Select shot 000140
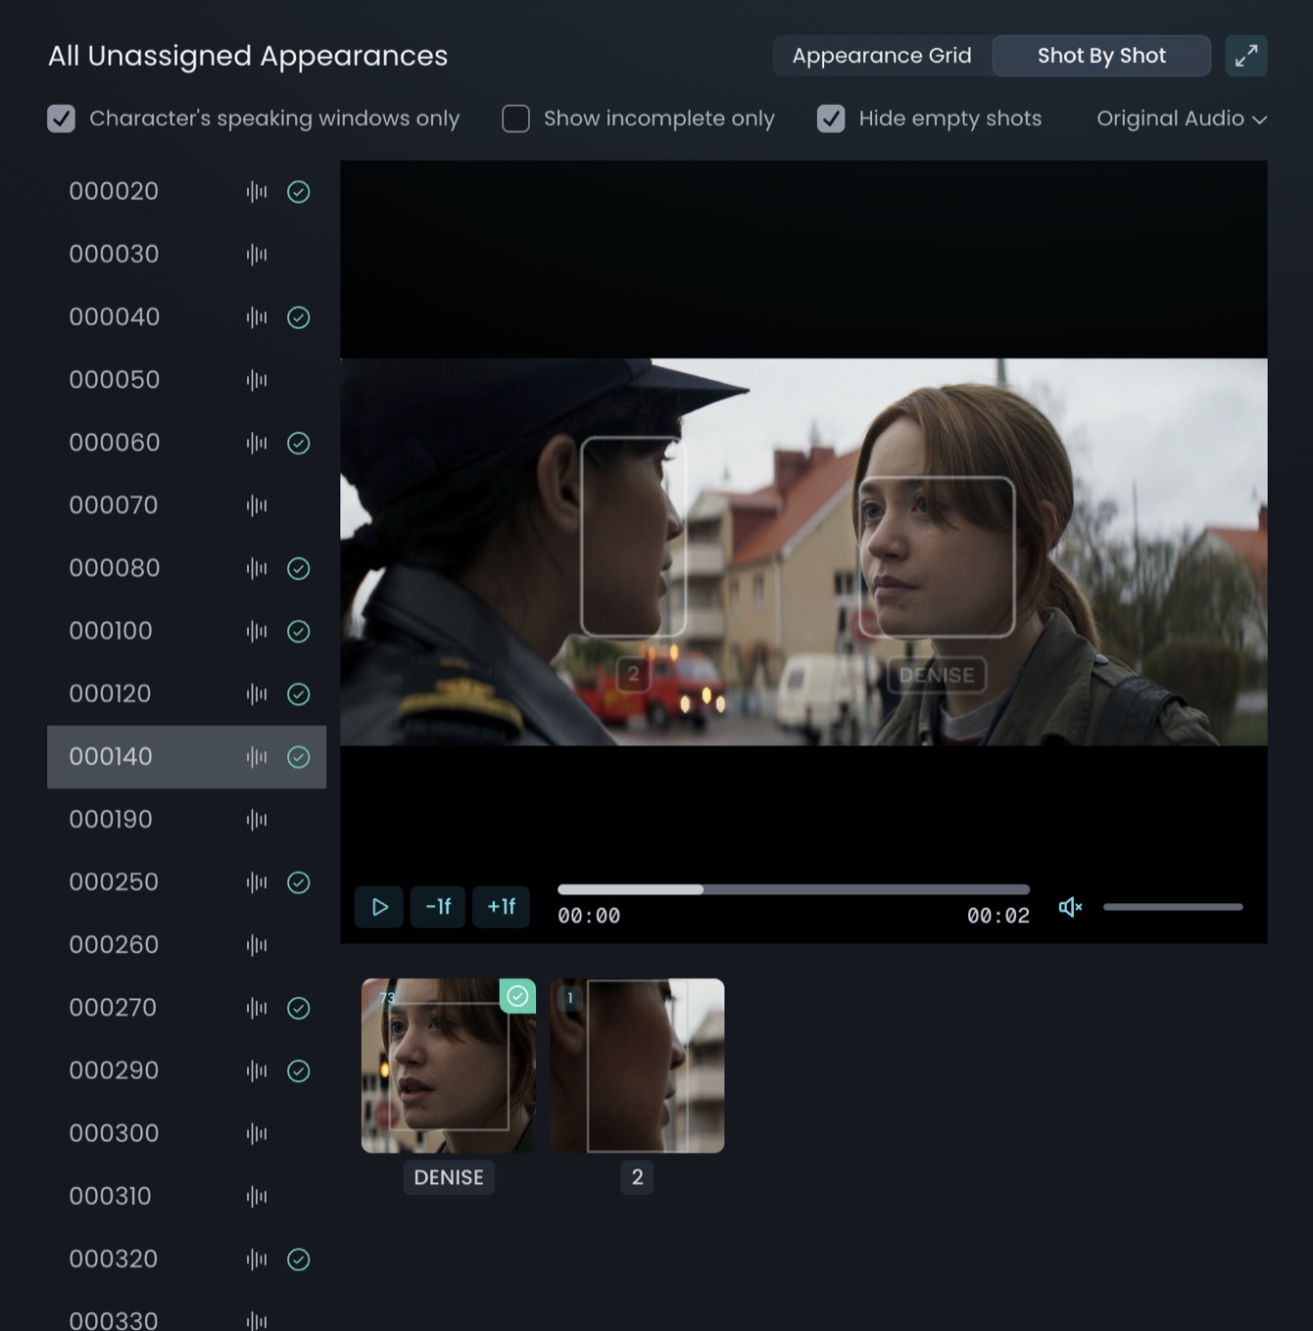 click(186, 756)
